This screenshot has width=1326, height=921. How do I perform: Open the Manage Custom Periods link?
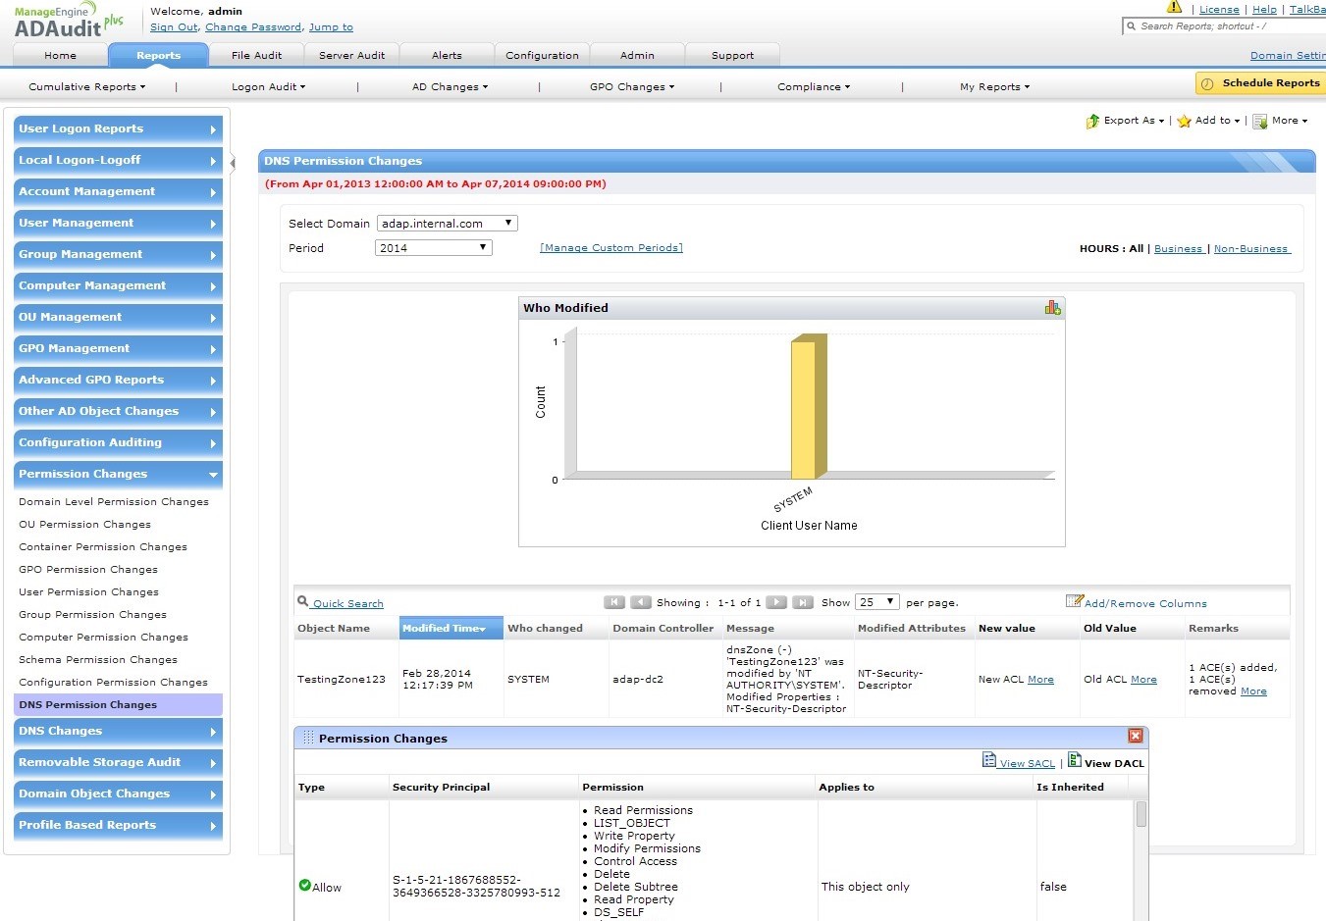coord(610,248)
